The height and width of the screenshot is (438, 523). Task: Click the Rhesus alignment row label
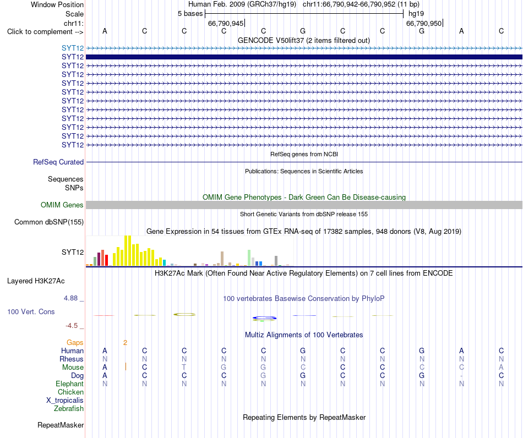click(x=72, y=359)
